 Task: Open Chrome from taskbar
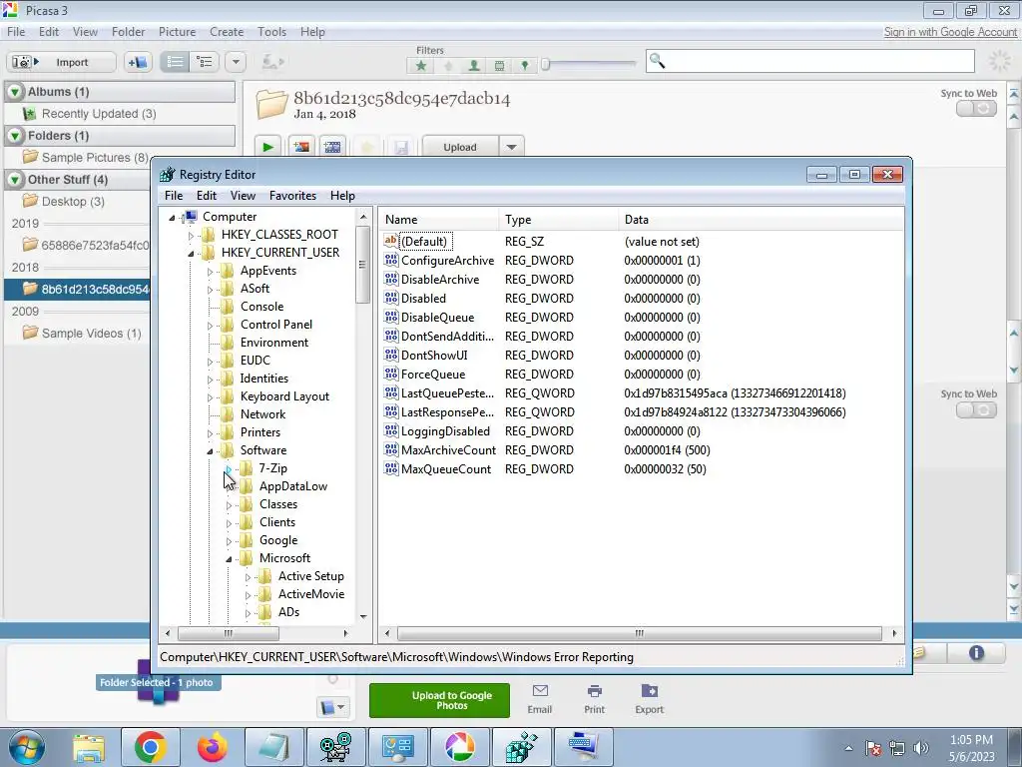(x=150, y=747)
